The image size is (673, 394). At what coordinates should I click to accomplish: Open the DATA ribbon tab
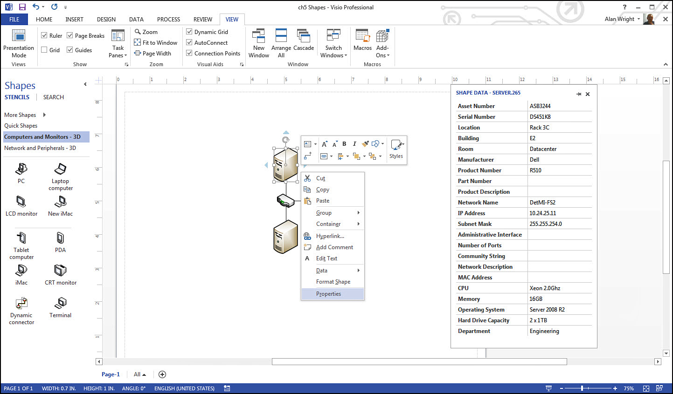point(136,19)
